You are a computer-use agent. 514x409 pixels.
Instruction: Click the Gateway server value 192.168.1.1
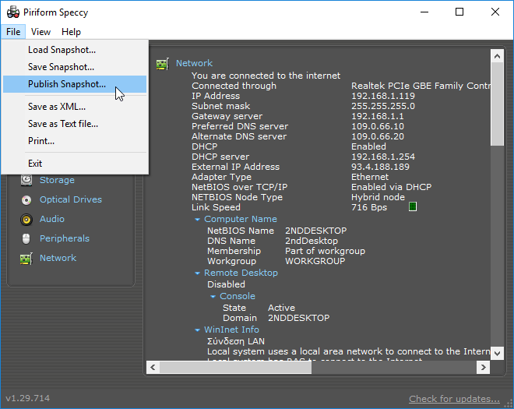tap(378, 116)
